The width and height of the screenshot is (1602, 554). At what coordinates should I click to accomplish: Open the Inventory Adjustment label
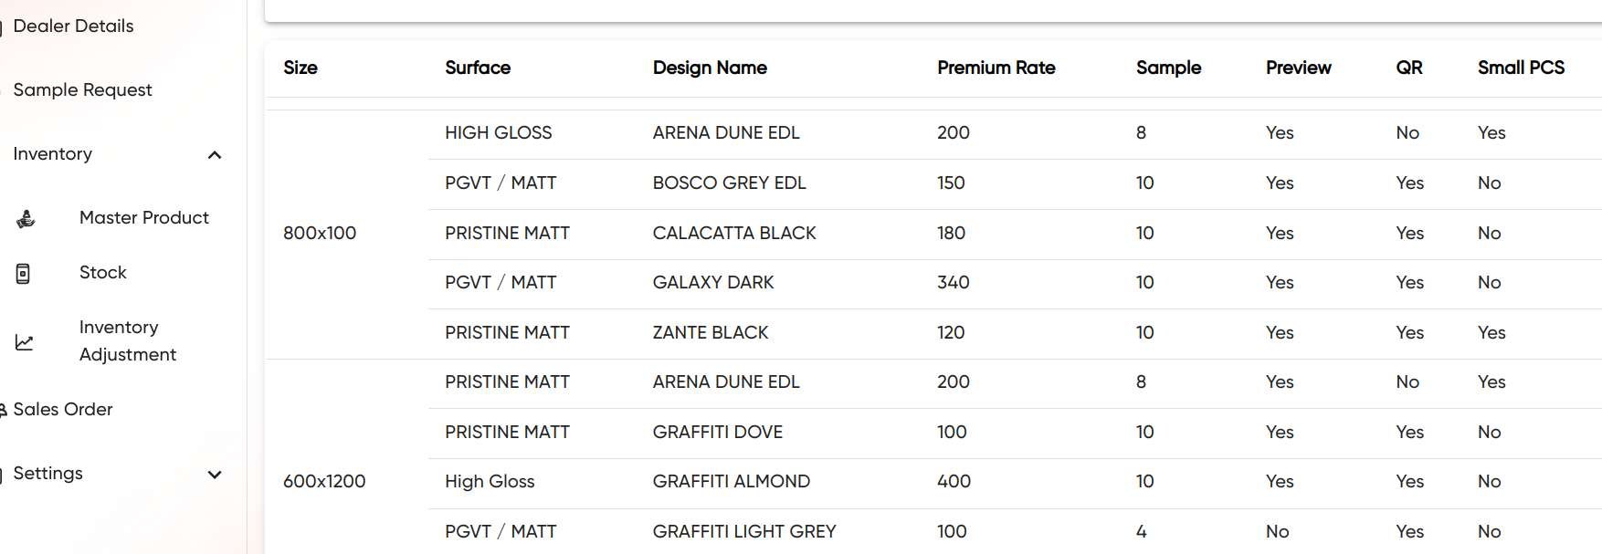coord(127,341)
